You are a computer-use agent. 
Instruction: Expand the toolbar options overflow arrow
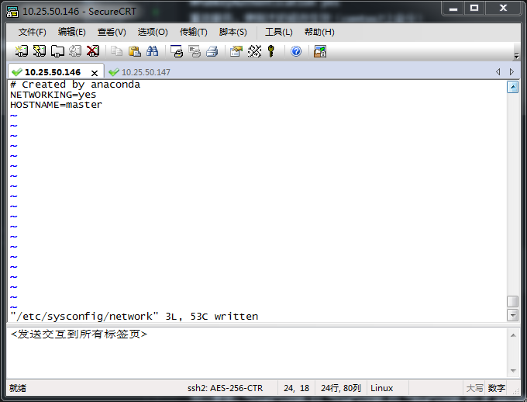[516, 56]
